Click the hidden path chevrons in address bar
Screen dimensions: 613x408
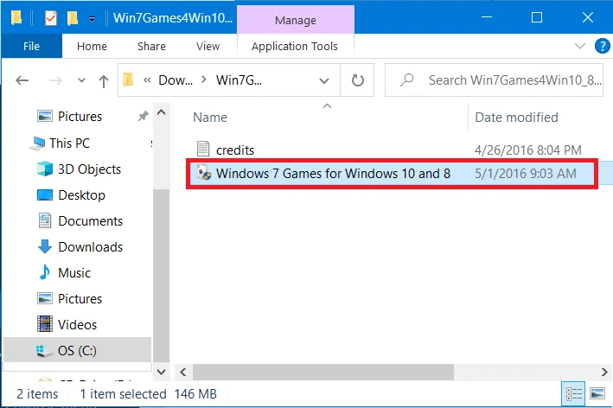click(x=147, y=80)
